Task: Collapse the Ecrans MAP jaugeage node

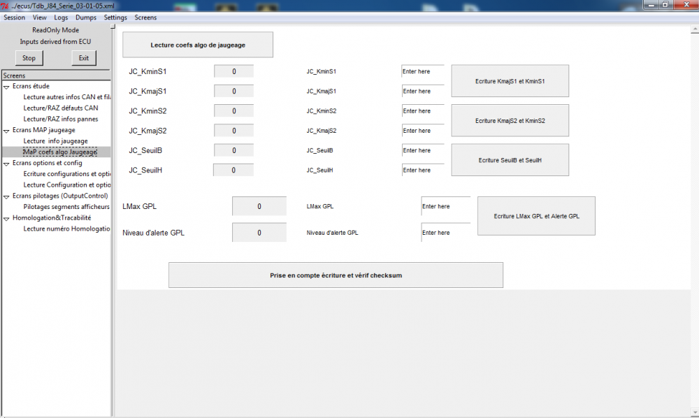Action: coord(6,131)
